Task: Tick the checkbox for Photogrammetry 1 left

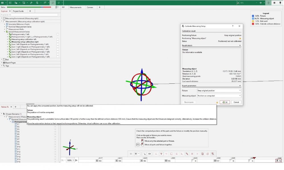Action: (x=57, y=34)
